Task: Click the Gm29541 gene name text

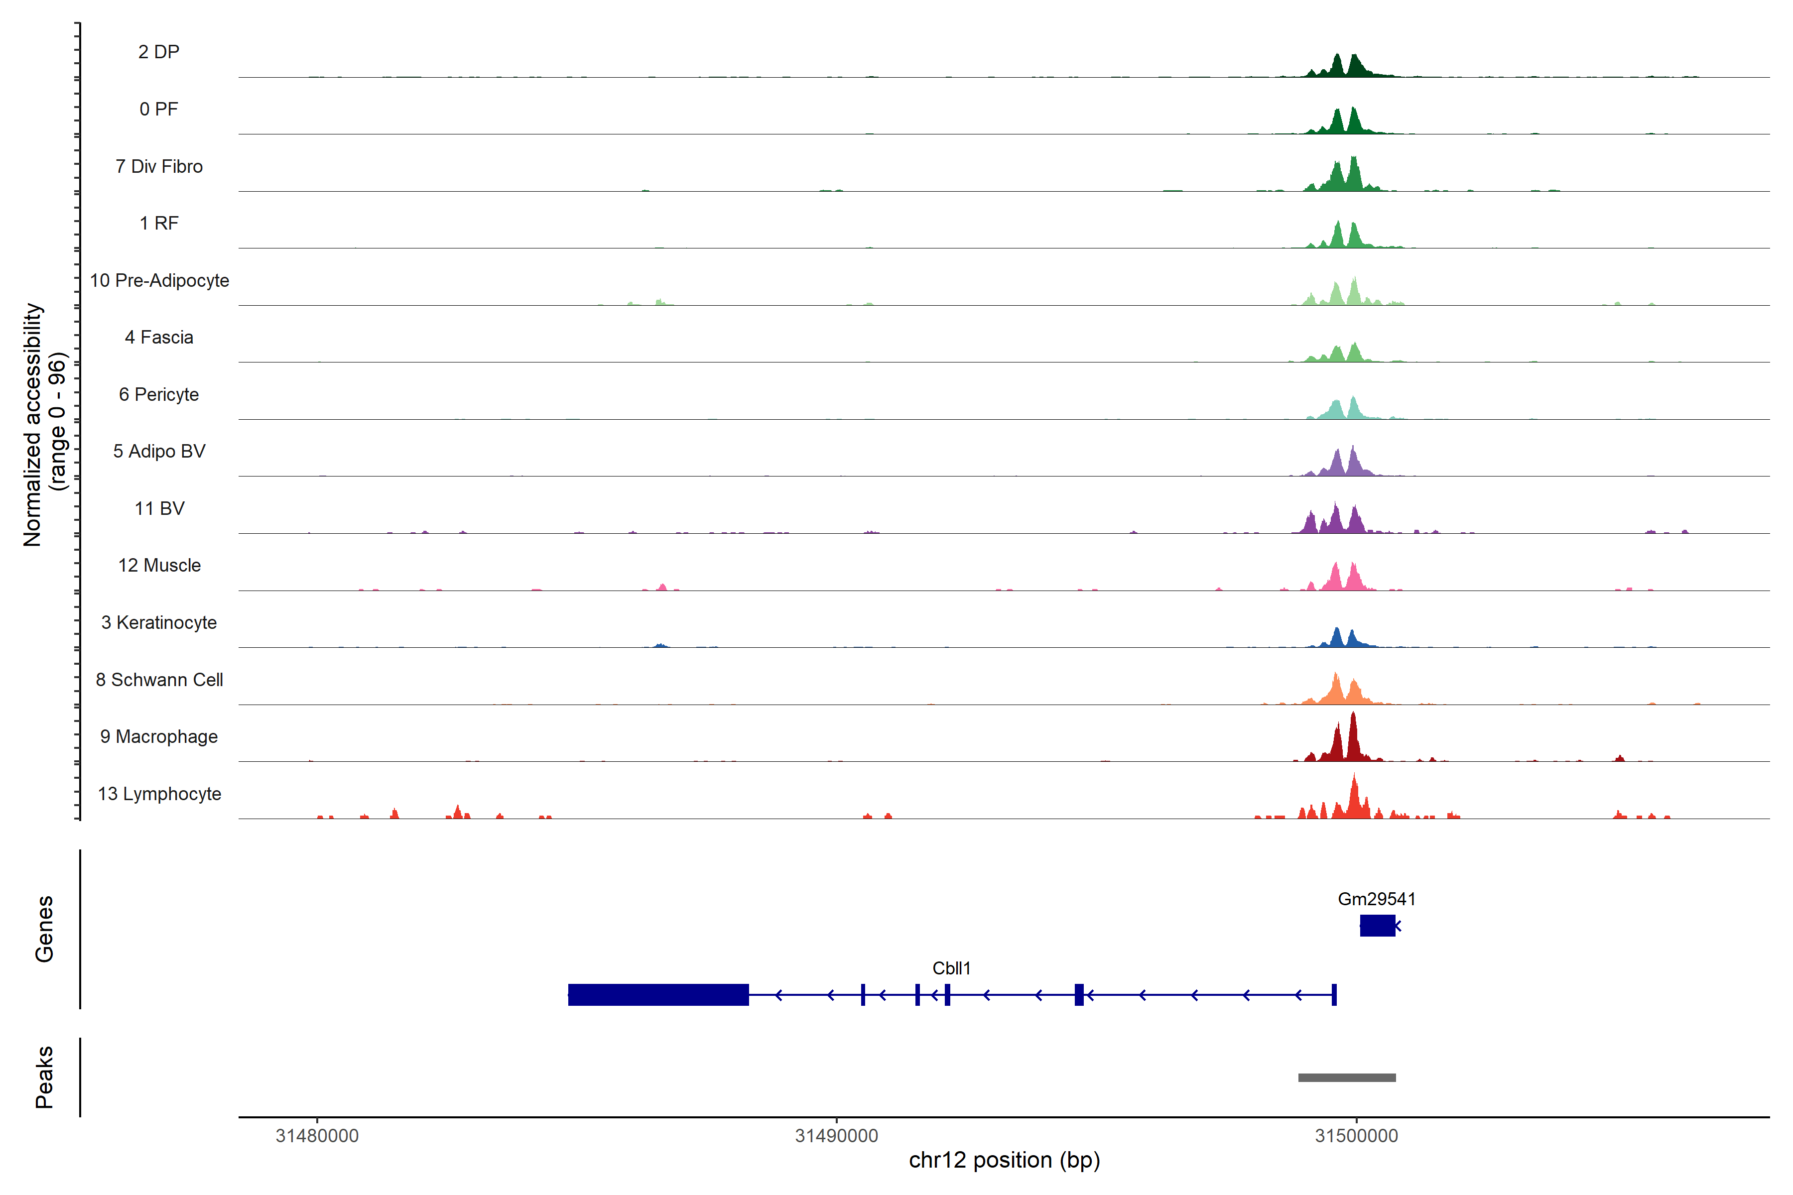Action: (x=1376, y=899)
